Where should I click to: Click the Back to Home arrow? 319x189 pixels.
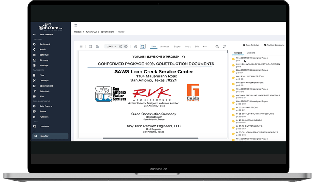34,35
